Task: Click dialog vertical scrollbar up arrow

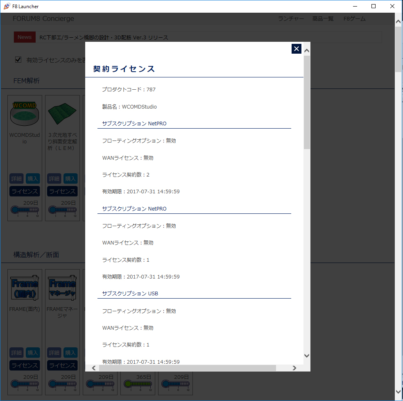Action: coord(307,51)
